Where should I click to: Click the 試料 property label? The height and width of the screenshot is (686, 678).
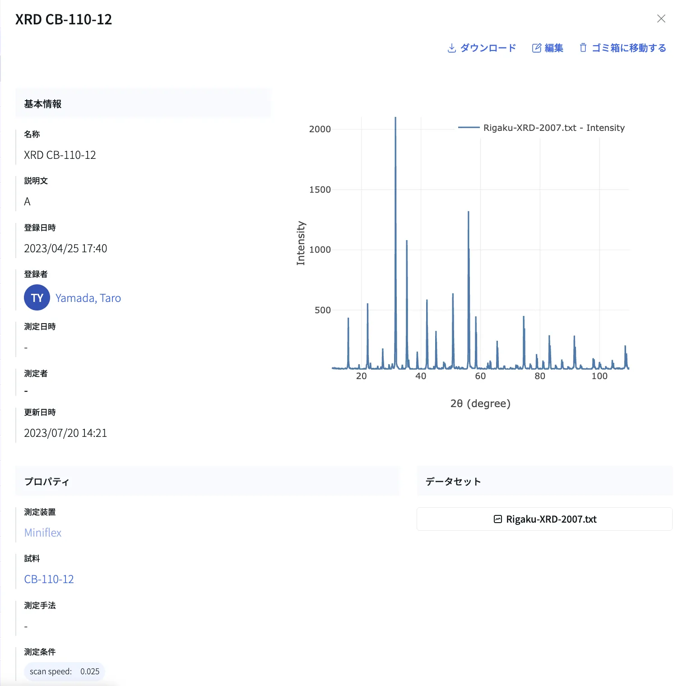(32, 558)
